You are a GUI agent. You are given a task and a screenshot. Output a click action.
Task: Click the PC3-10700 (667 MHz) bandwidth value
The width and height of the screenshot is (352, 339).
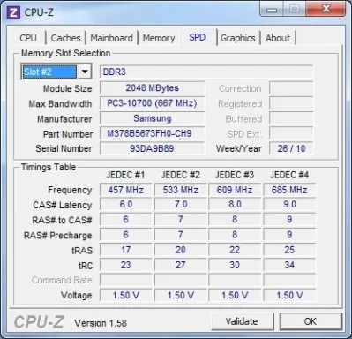152,103
